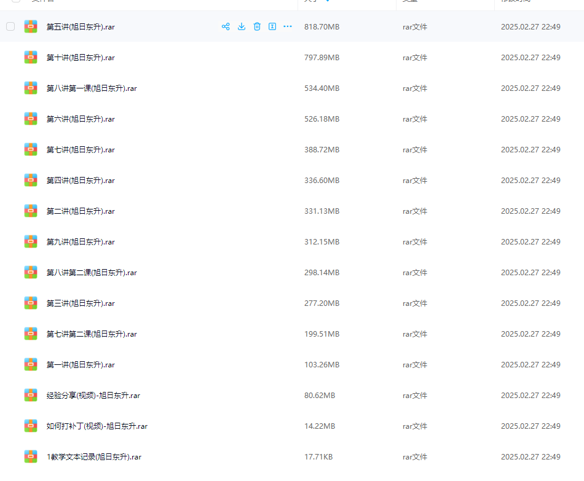Rename the 第五讲(旭日东升).rar file
Viewport: 584px width, 481px height.
tap(272, 26)
